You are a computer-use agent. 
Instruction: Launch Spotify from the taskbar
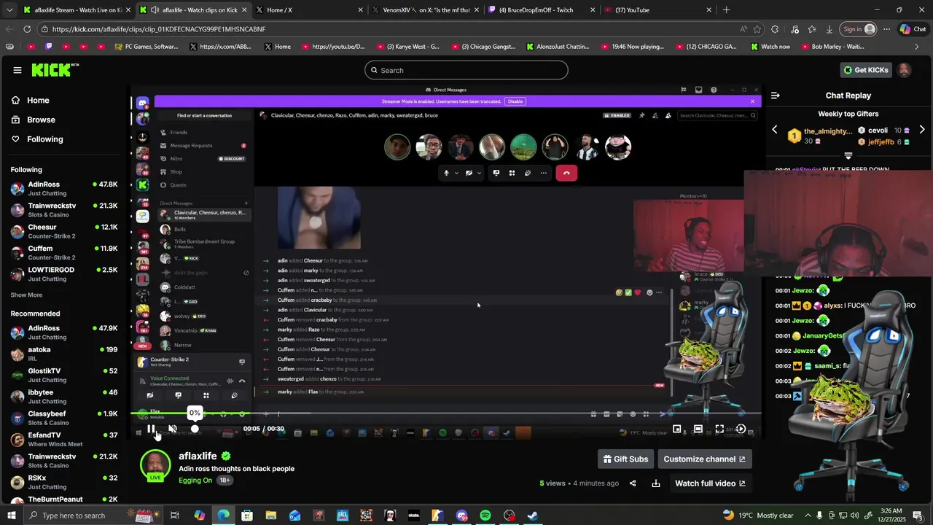click(x=485, y=516)
